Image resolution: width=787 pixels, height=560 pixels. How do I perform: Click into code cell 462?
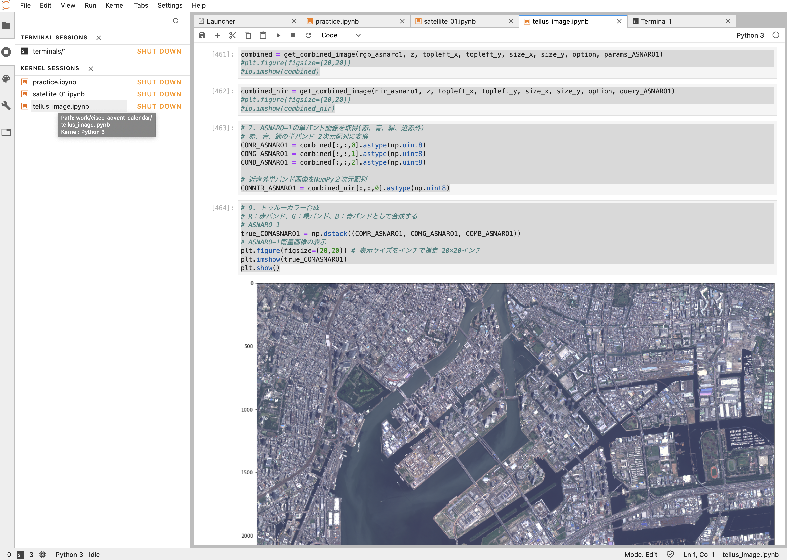(507, 100)
